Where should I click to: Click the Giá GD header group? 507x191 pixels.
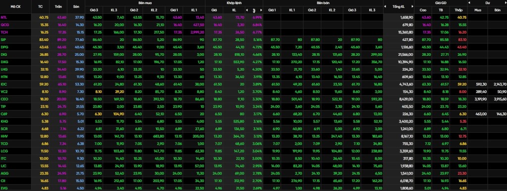(x=441, y=2)
